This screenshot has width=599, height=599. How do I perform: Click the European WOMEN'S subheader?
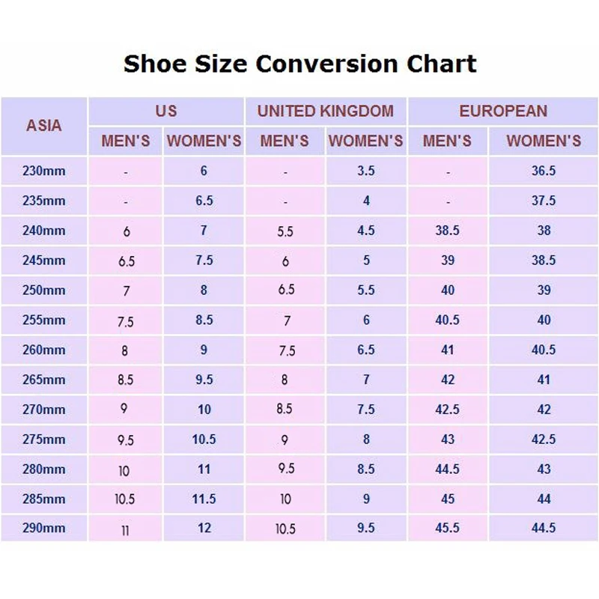coord(544,141)
